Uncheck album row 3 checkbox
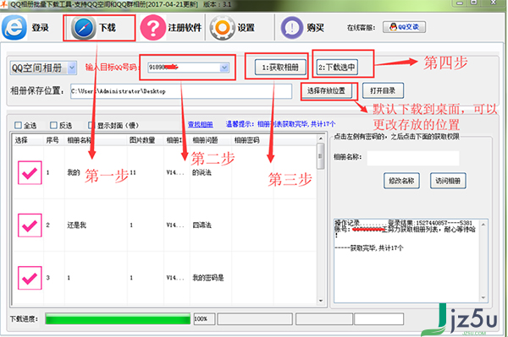 30,278
